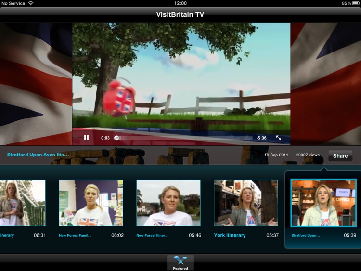Select the Stratford Upon... video thumbnail
The width and height of the screenshot is (361, 271).
click(x=323, y=203)
